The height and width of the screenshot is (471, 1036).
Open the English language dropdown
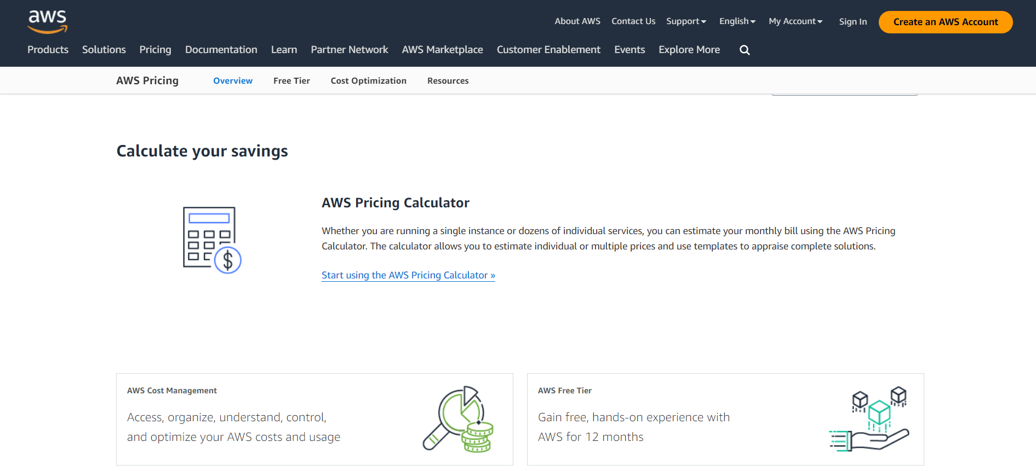point(737,21)
